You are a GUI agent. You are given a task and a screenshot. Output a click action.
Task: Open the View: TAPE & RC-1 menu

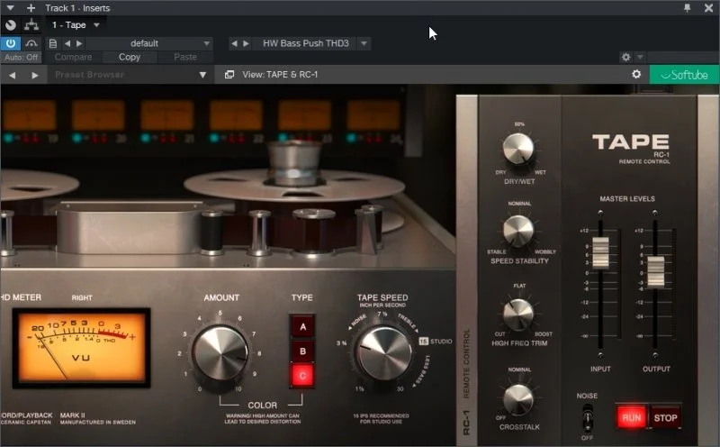[x=280, y=75]
